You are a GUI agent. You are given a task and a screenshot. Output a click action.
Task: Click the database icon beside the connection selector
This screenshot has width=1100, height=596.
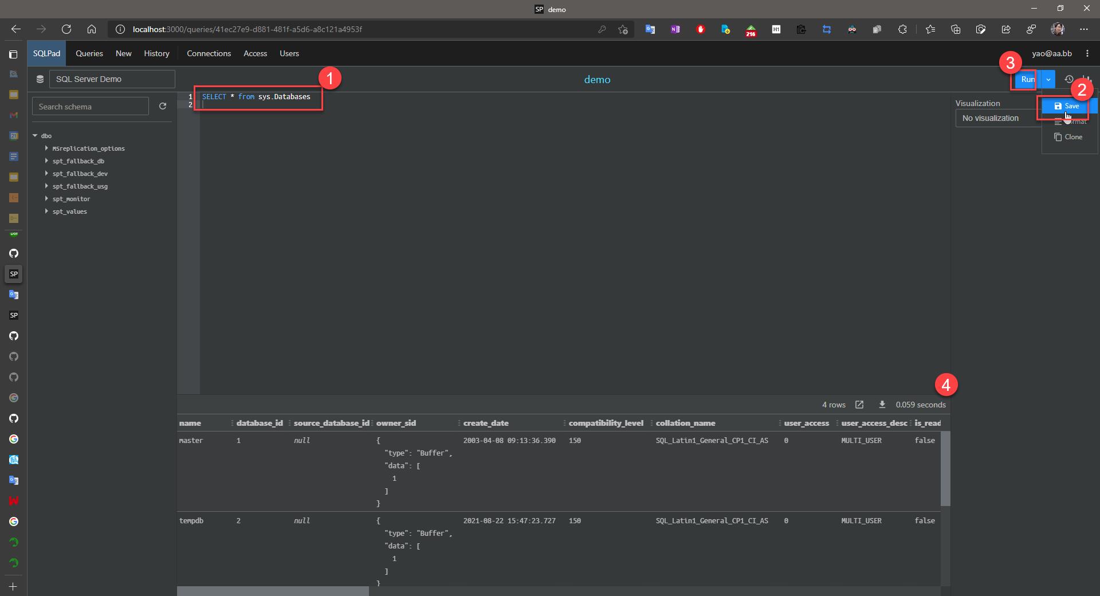coord(40,79)
